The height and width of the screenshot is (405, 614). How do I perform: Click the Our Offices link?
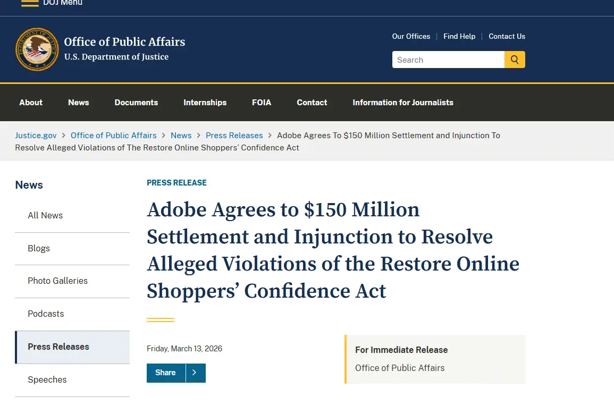click(411, 36)
